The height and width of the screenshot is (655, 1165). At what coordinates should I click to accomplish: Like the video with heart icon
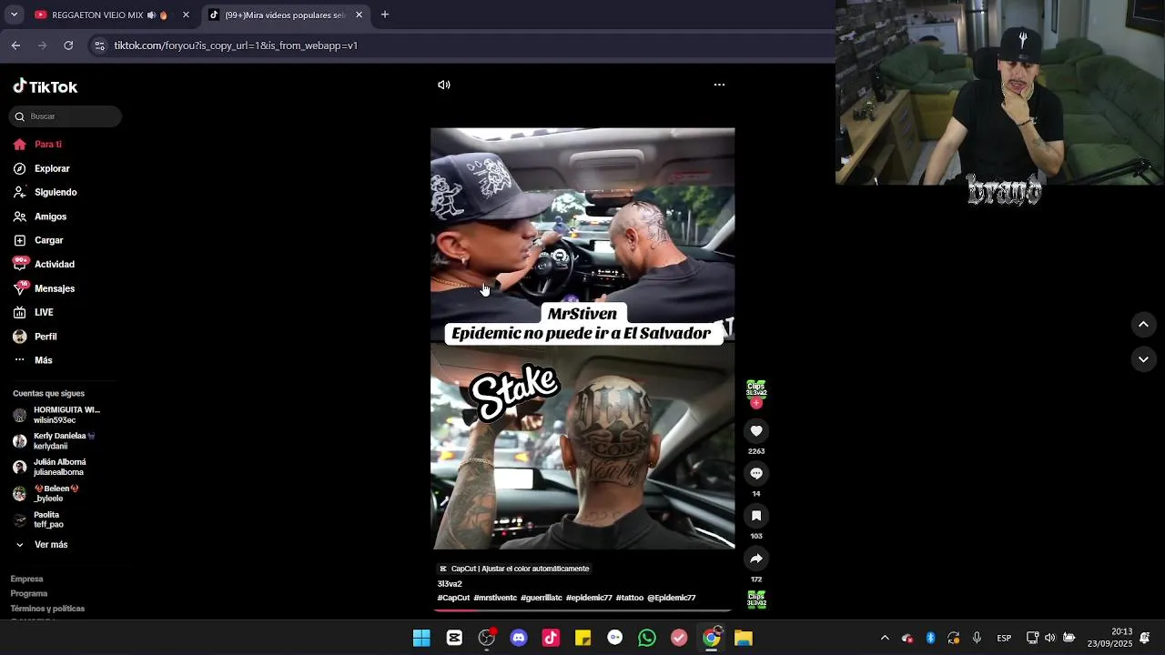click(x=756, y=431)
